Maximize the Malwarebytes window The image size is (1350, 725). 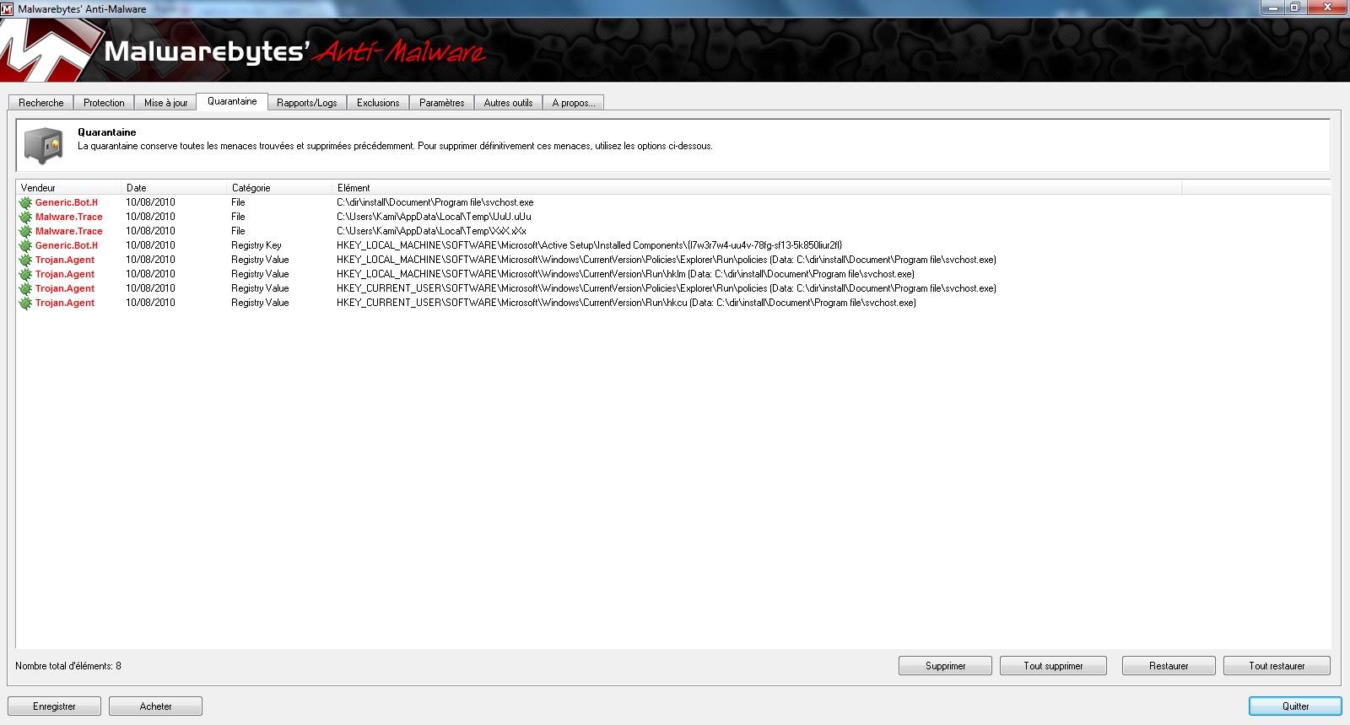click(1295, 8)
